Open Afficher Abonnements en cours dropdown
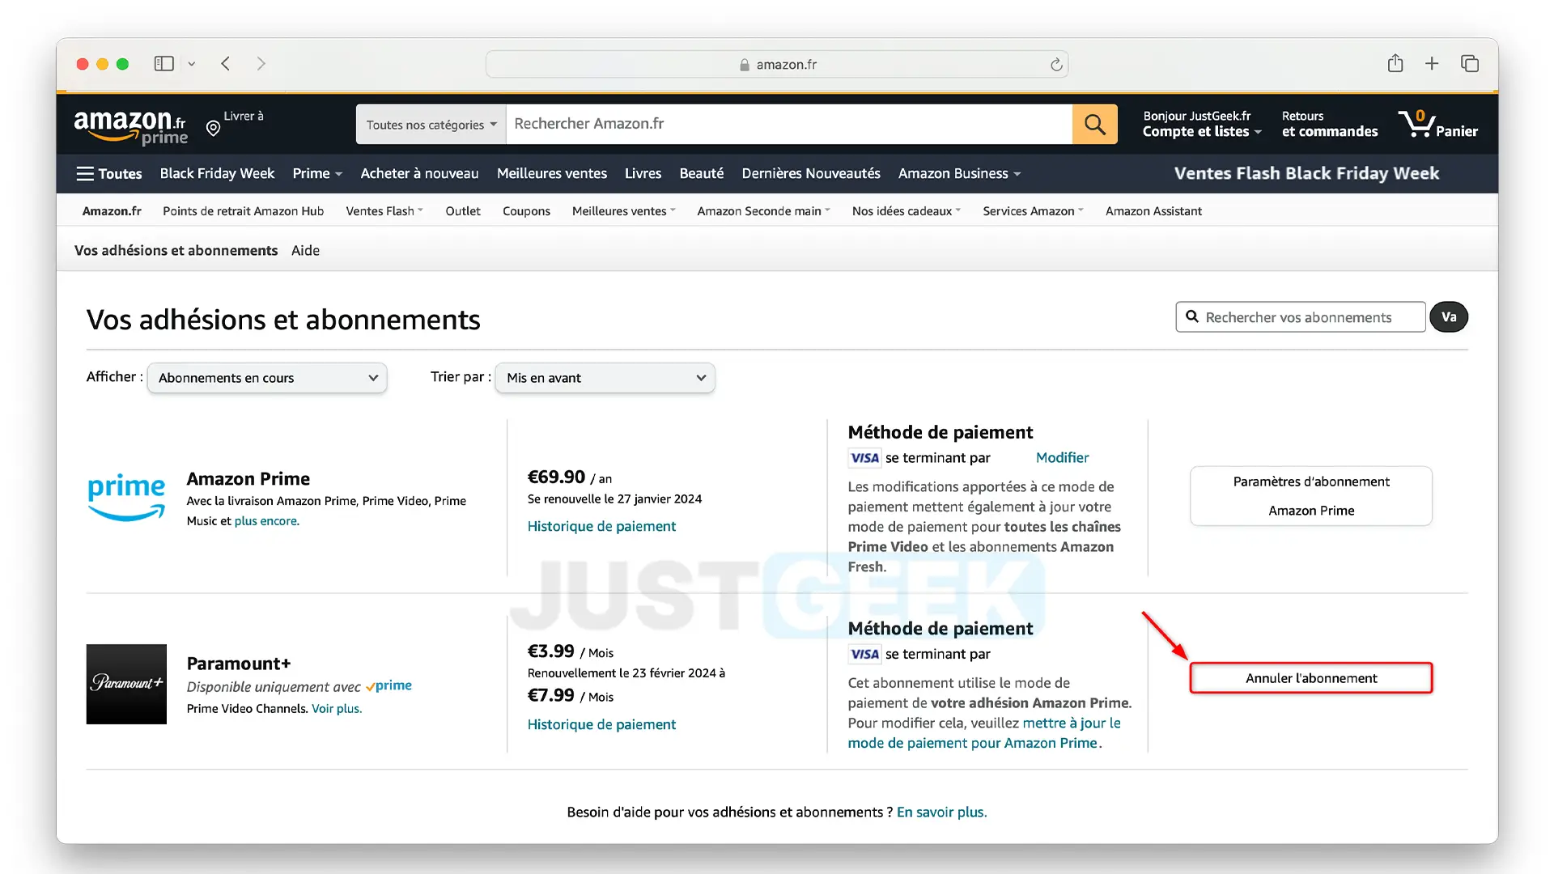This screenshot has width=1554, height=874. pos(267,378)
